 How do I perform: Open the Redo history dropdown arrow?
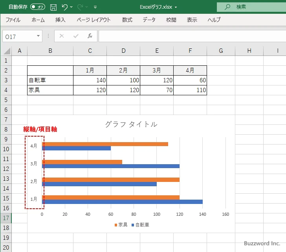pyautogui.click(x=87, y=7)
